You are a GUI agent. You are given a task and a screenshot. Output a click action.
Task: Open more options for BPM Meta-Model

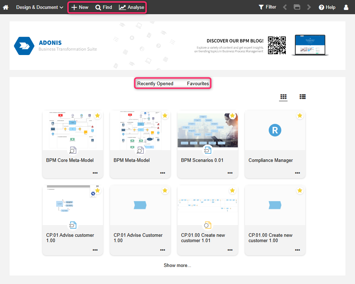coord(163,173)
